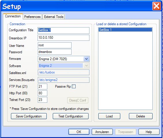163x138 pixels.
Task: Focus the User Name field containing root
Action: (55, 45)
